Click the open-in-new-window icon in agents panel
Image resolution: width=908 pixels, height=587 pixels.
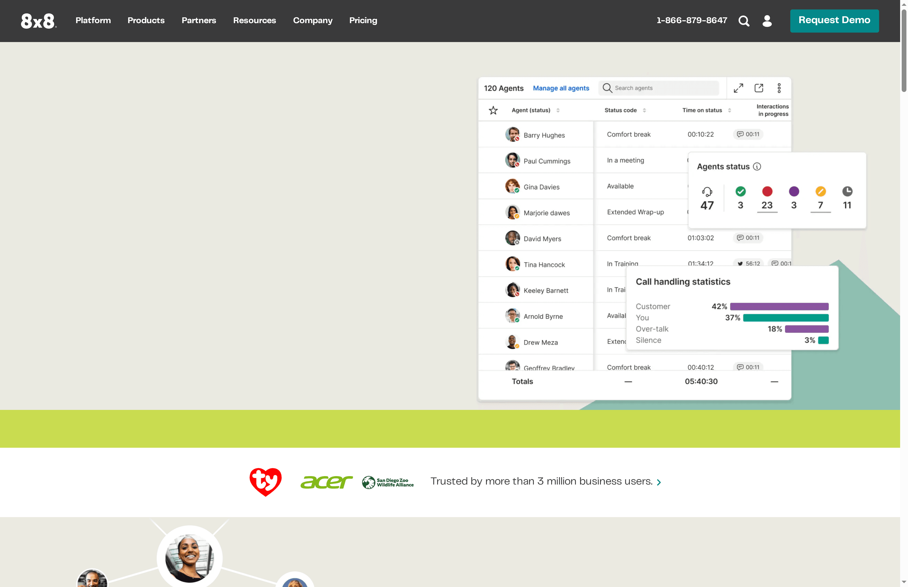(759, 88)
